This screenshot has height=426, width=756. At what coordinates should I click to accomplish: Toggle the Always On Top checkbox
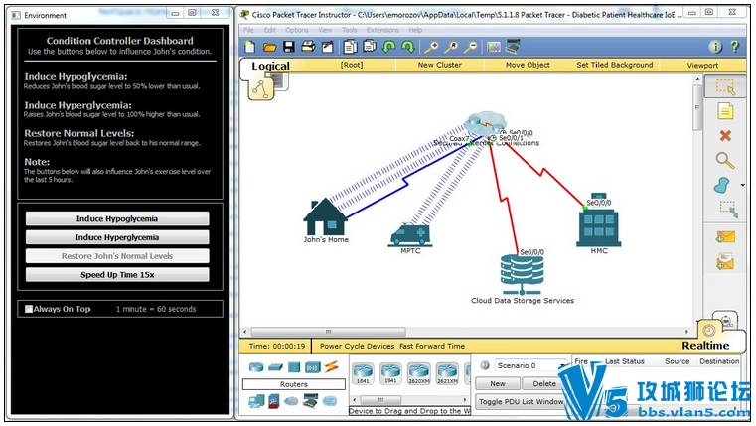coord(29,309)
